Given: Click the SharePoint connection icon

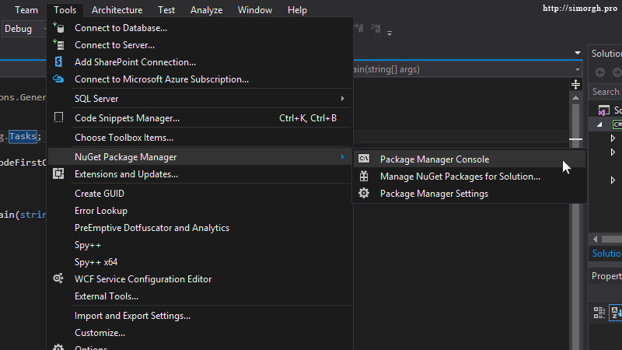Looking at the screenshot, I should (58, 61).
